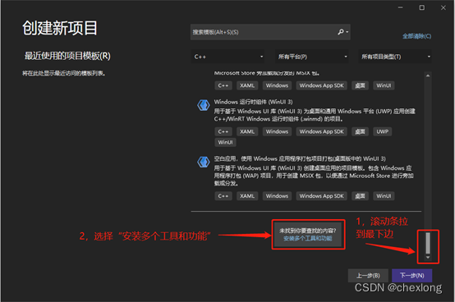This screenshot has height=302, width=455.
Task: Close the 创建新项目 dialog
Action: click(x=444, y=7)
